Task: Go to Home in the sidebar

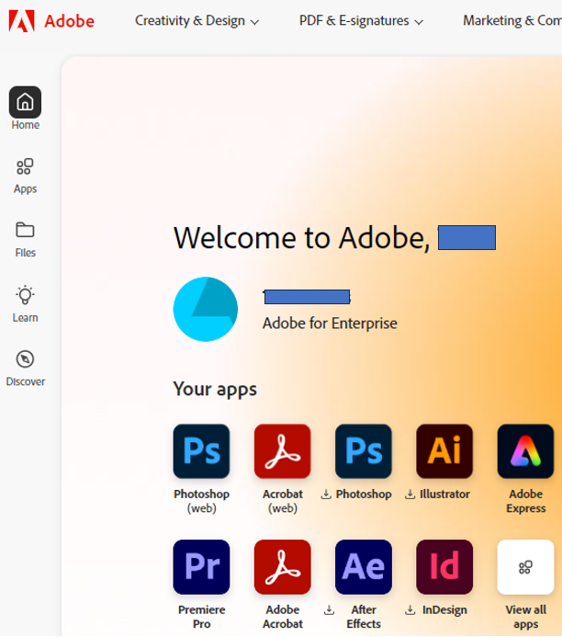Action: 25,108
